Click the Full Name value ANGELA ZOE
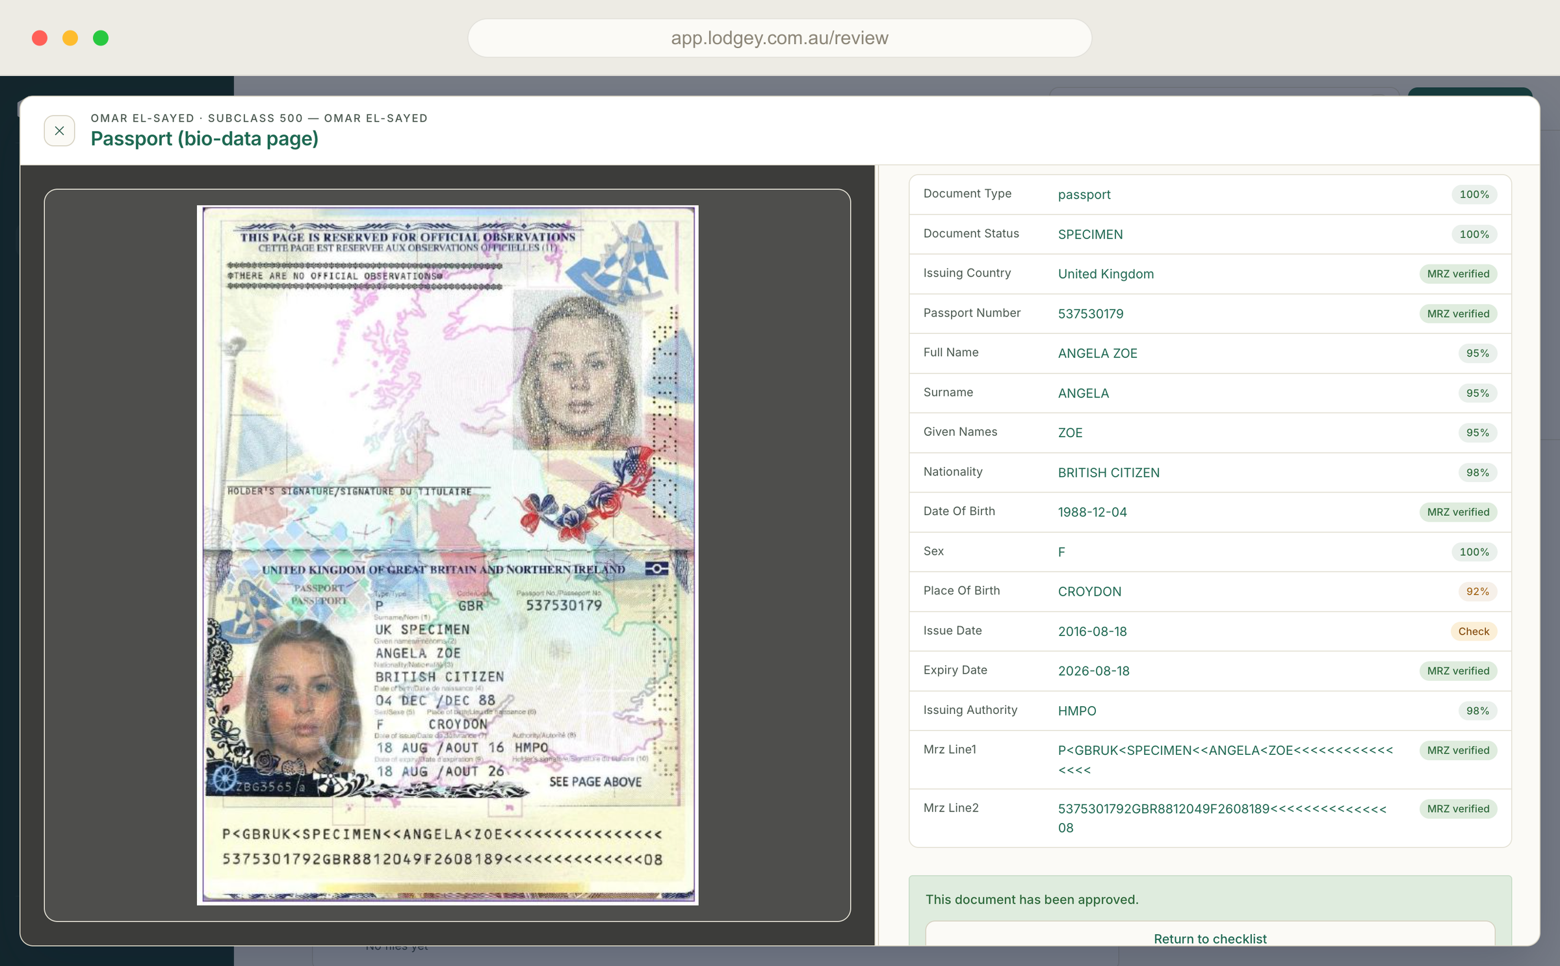 pos(1097,353)
